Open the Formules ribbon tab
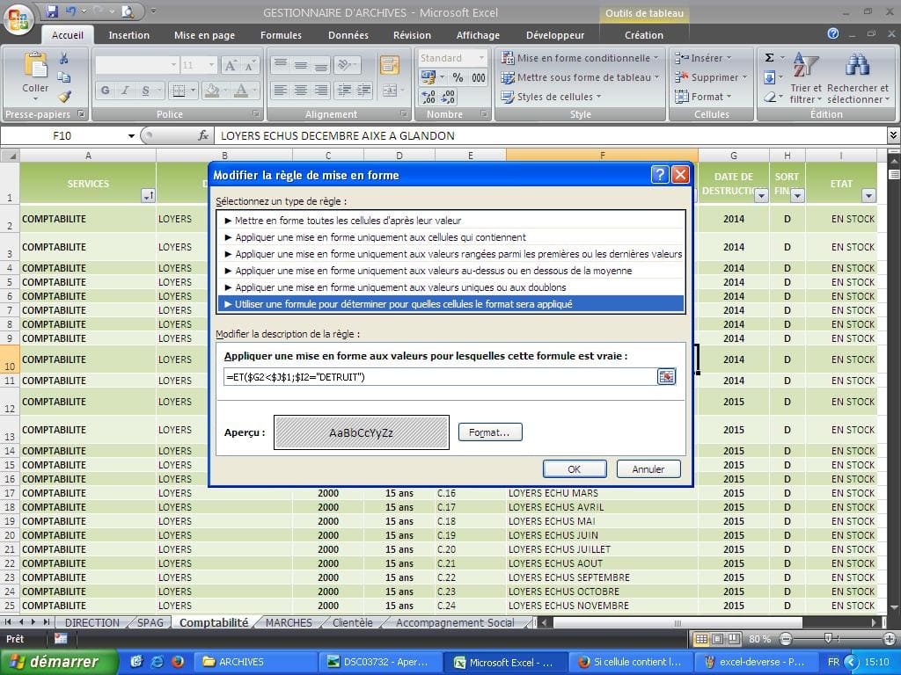 281,35
